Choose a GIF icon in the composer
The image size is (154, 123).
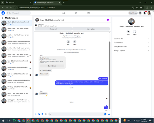(46, 114)
